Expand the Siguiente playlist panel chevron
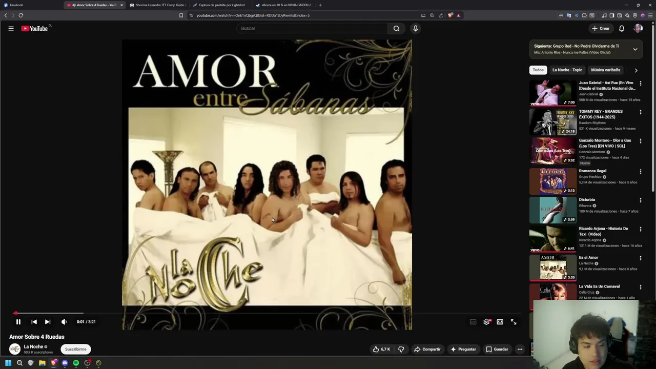The image size is (656, 369). tap(635, 49)
